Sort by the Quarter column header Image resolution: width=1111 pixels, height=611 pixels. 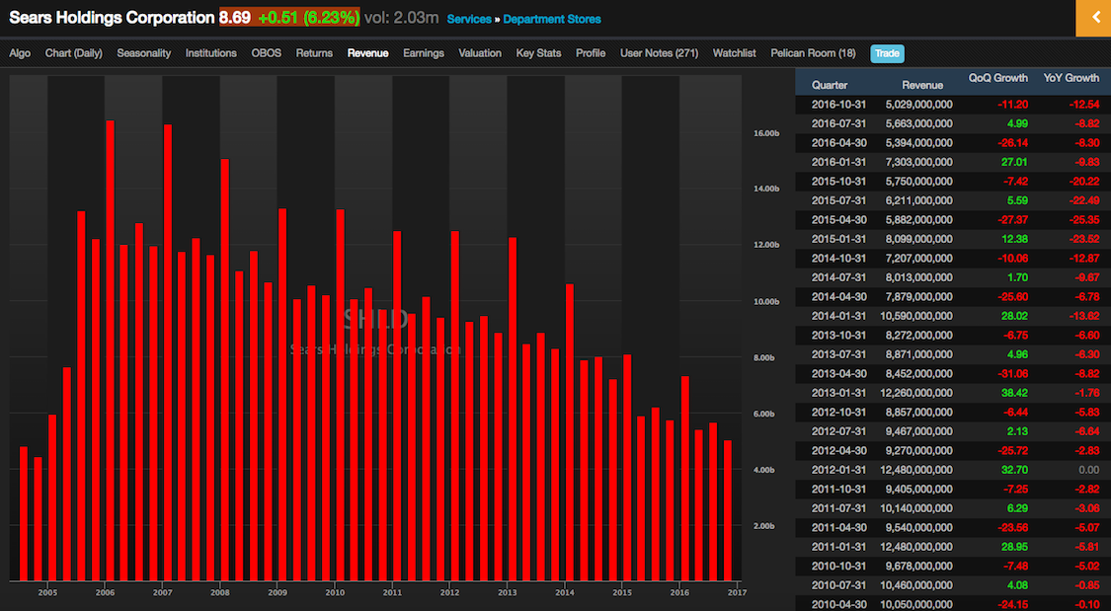[x=830, y=85]
